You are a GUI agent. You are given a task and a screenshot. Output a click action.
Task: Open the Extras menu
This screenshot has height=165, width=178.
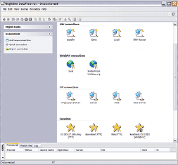coord(24,9)
